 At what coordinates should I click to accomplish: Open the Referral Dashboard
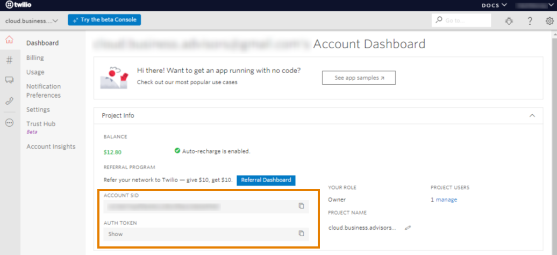[266, 180]
